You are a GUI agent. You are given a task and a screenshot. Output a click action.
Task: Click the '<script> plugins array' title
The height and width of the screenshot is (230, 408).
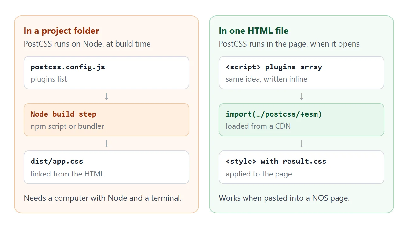pos(274,67)
